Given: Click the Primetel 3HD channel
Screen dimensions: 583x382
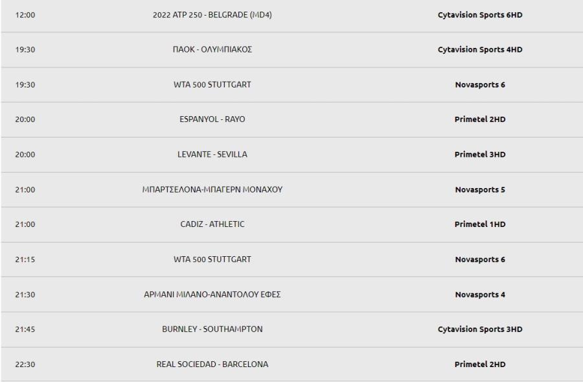Looking at the screenshot, I should coord(480,154).
